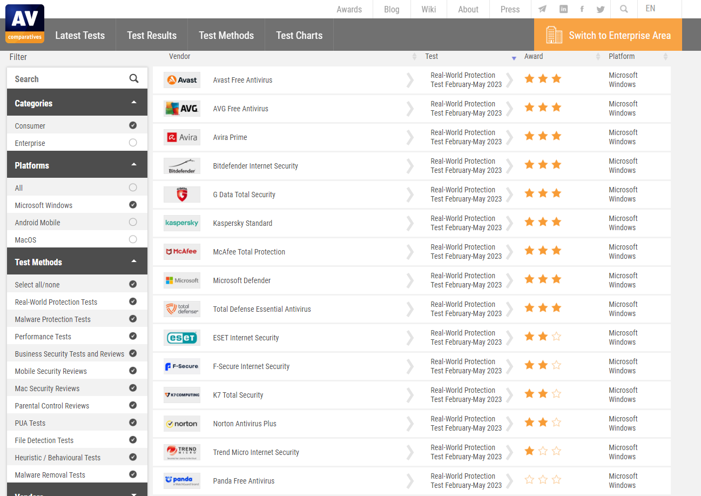
Task: Open the EN language selector
Action: pyautogui.click(x=650, y=9)
